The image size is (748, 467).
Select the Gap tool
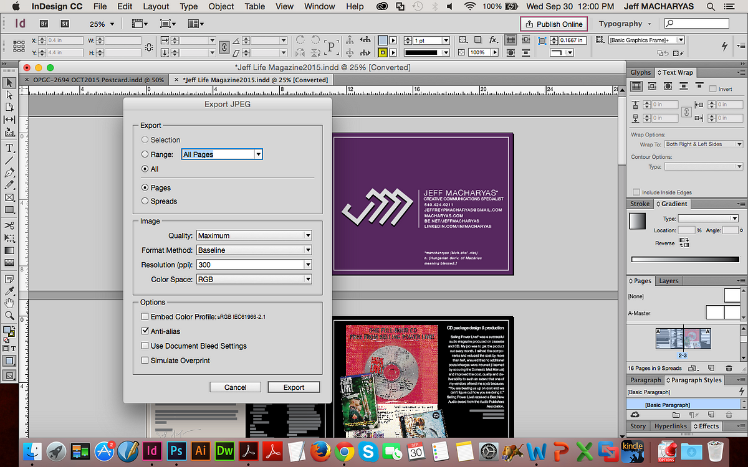[x=9, y=120]
